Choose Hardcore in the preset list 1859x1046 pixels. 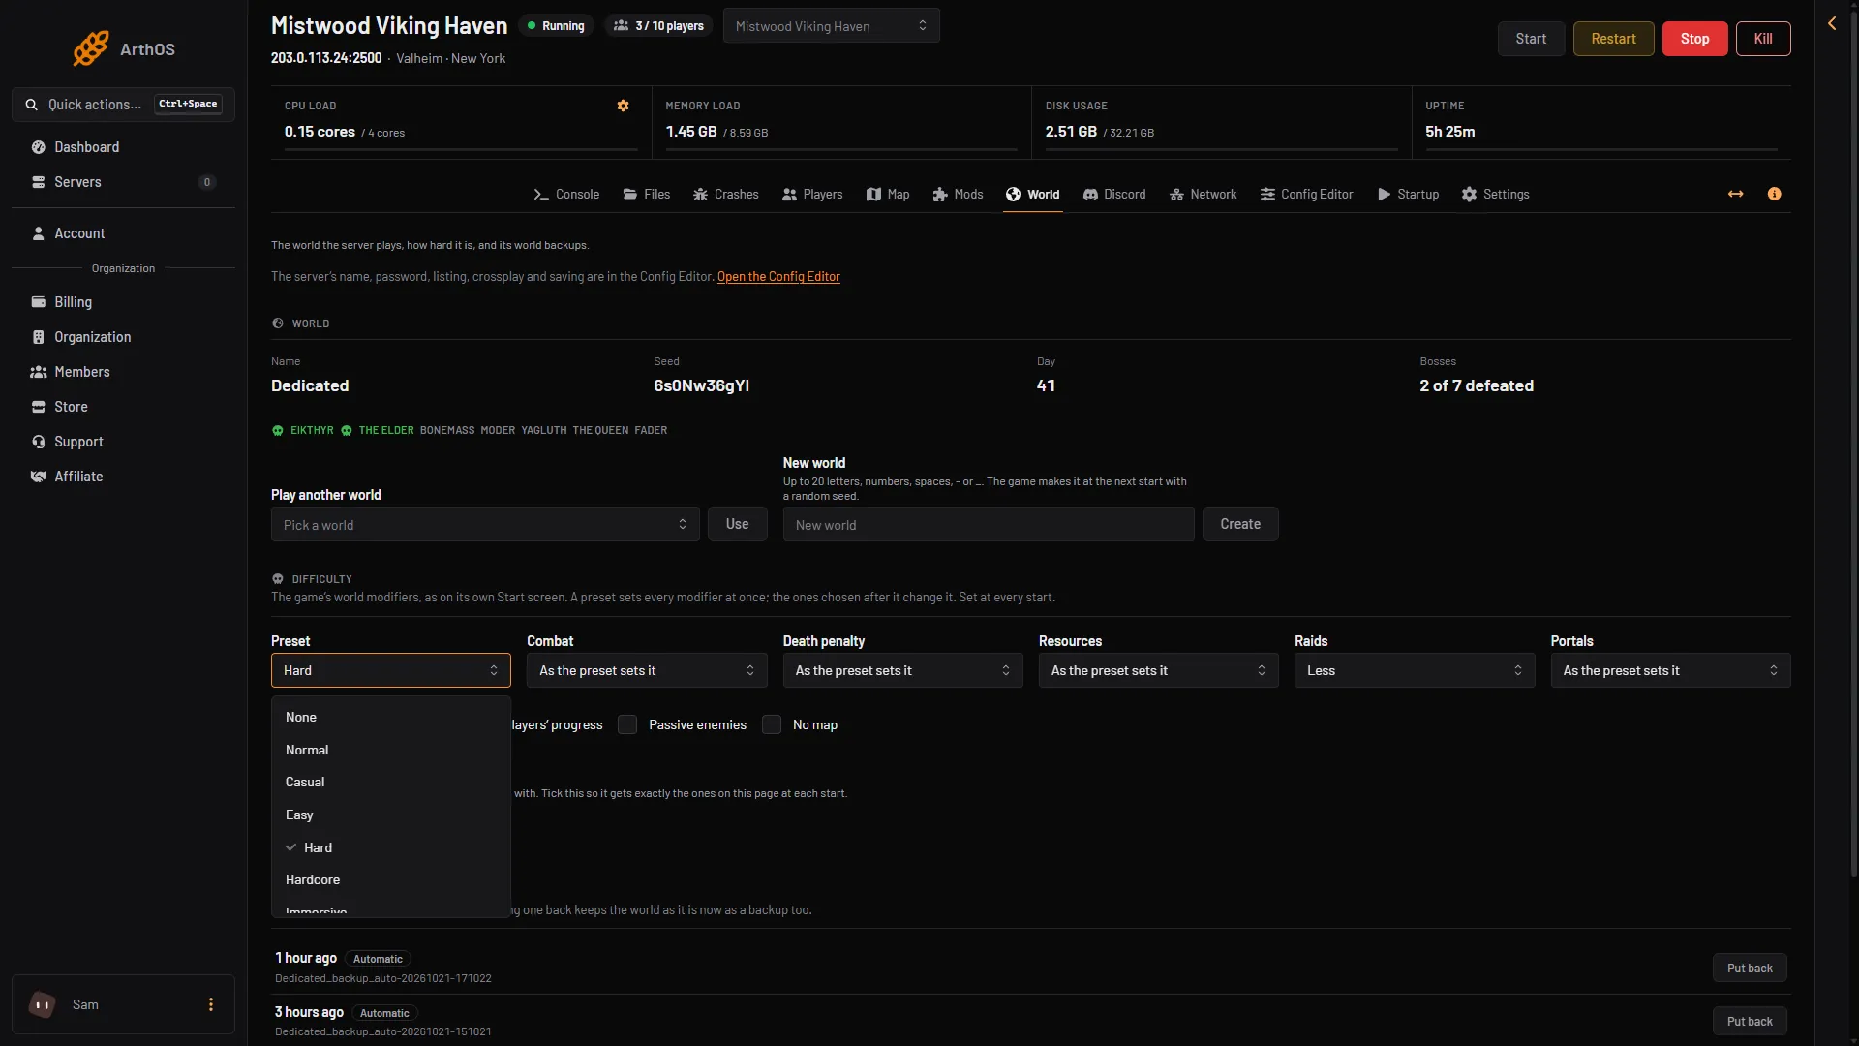point(390,879)
